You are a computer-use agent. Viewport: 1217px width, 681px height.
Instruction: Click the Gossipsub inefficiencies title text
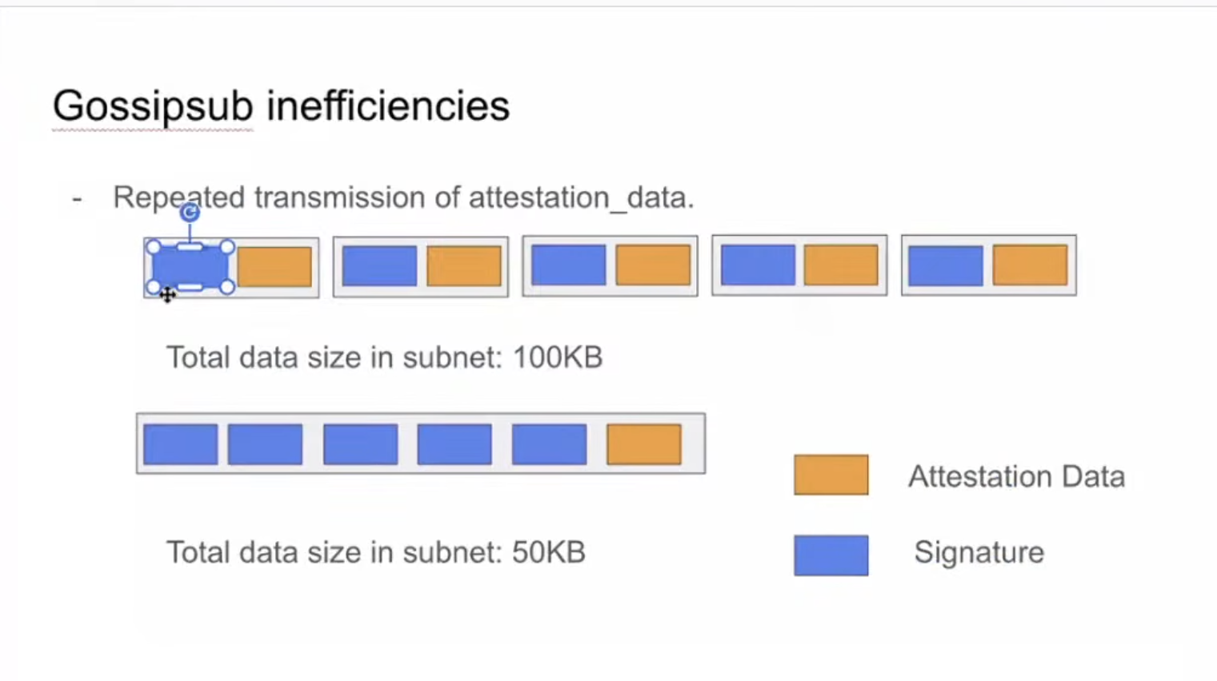281,106
